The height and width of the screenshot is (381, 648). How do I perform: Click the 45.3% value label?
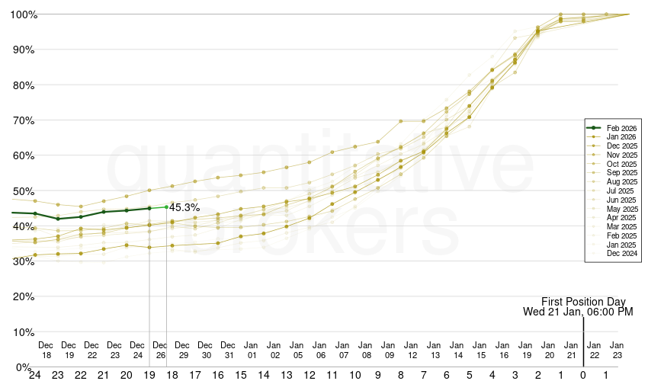click(x=184, y=207)
